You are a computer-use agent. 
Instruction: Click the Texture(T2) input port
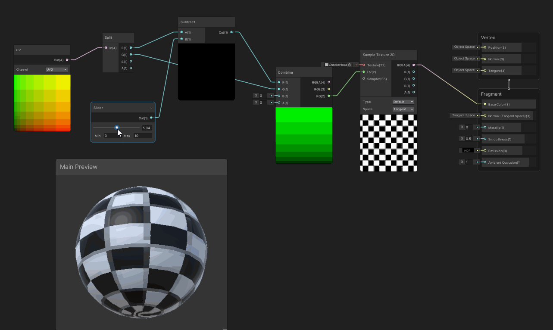click(364, 65)
